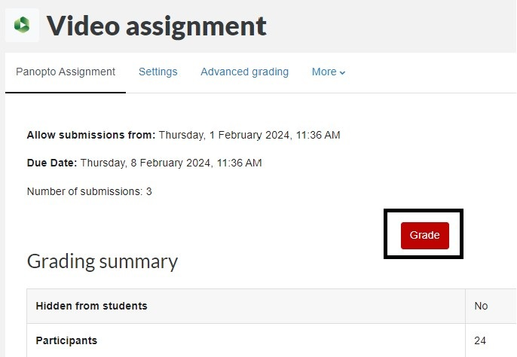517x357 pixels.
Task: Switch to the Settings tab
Action: pos(158,72)
